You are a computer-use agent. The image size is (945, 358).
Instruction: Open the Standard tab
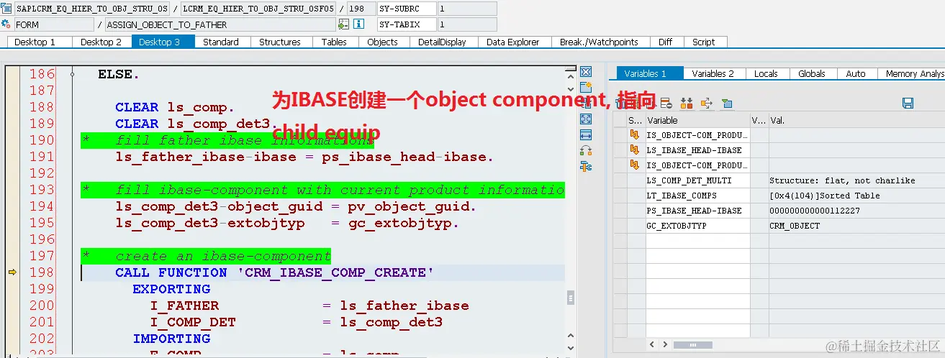click(221, 42)
